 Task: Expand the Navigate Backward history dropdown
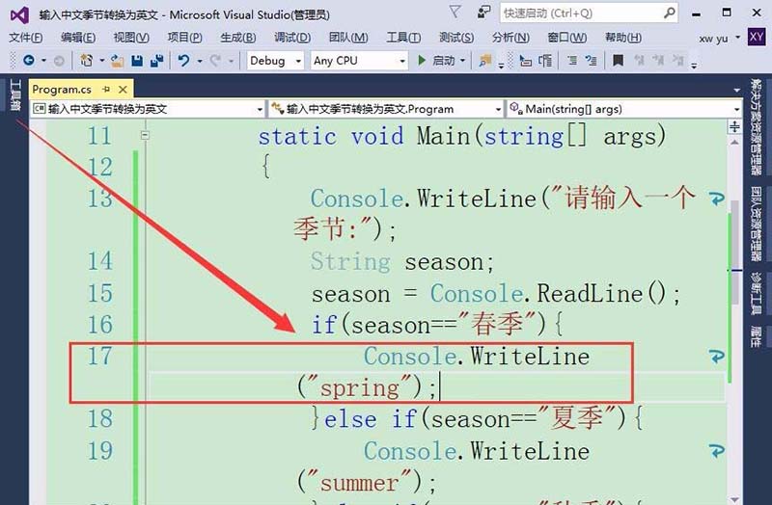point(43,61)
